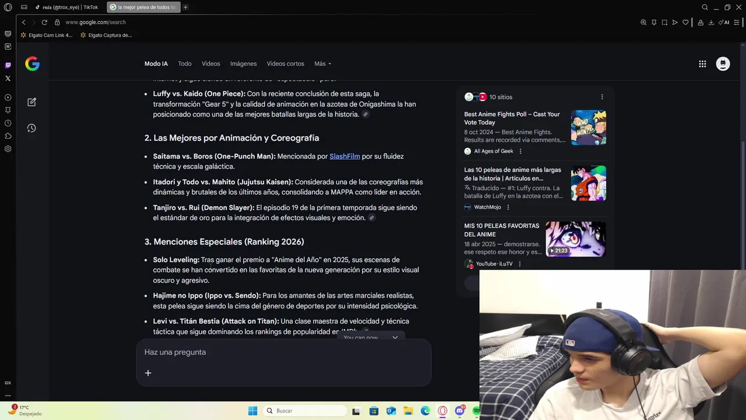Switch to the Todo results tab
Viewport: 746px width, 420px height.
coord(185,64)
